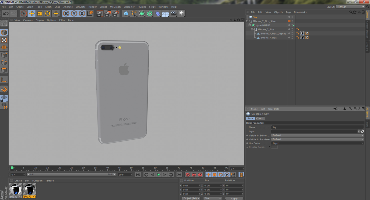
Task: Open the Object (Rel) coordinate dropdown
Action: (x=191, y=198)
